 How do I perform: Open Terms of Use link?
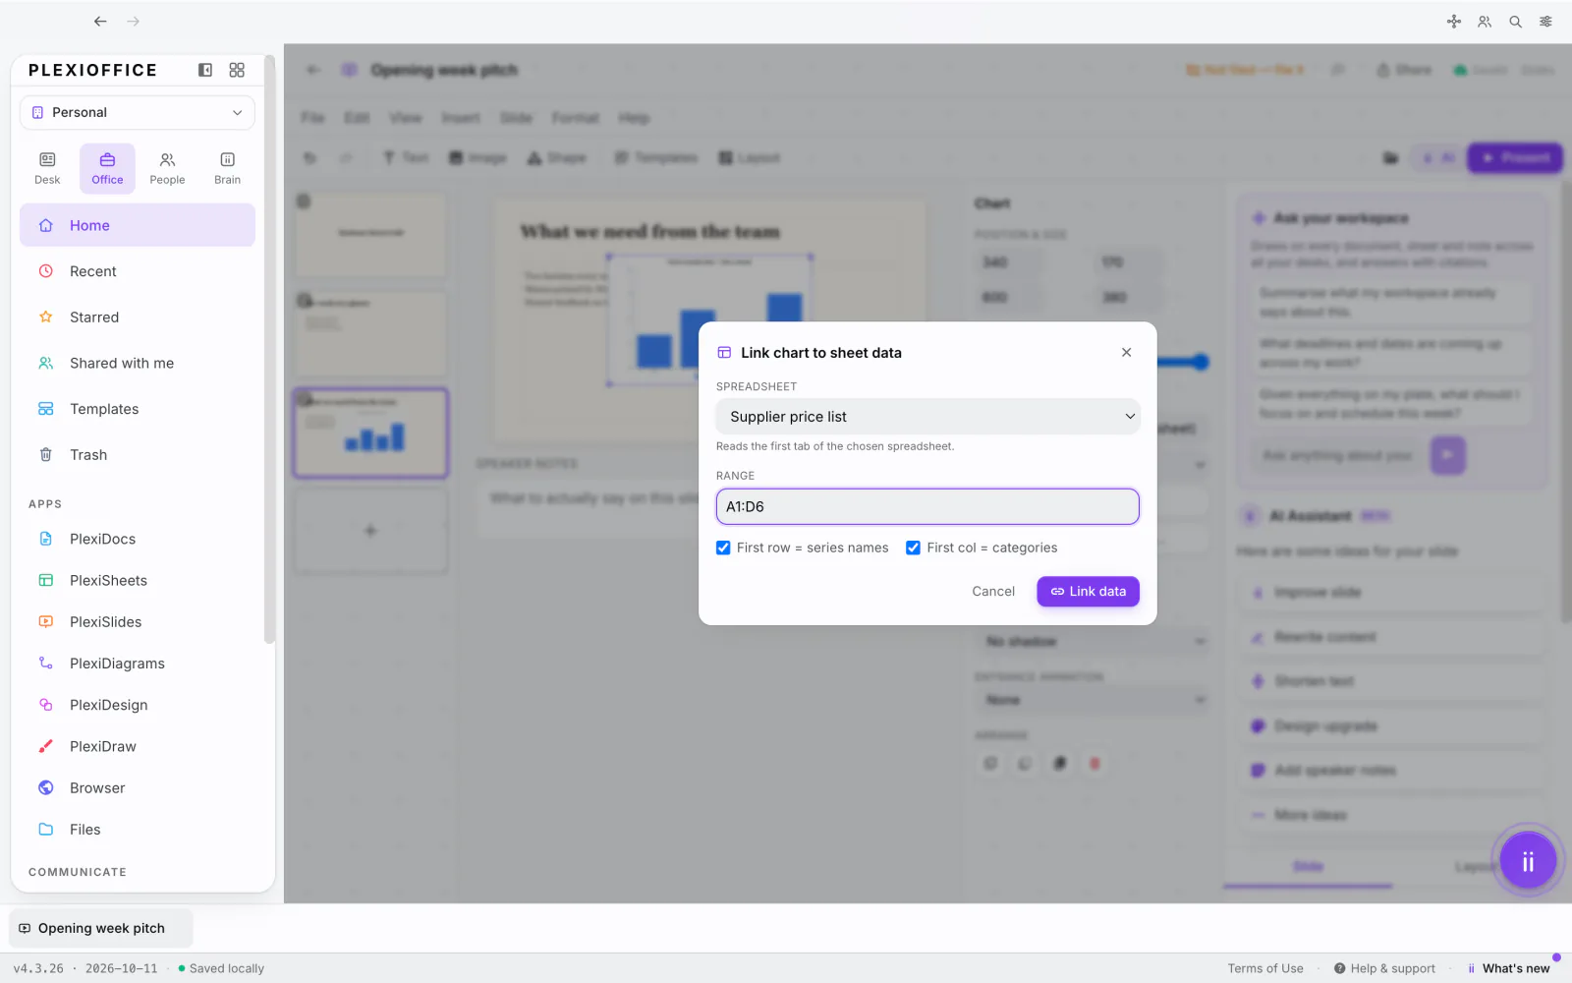click(1264, 968)
